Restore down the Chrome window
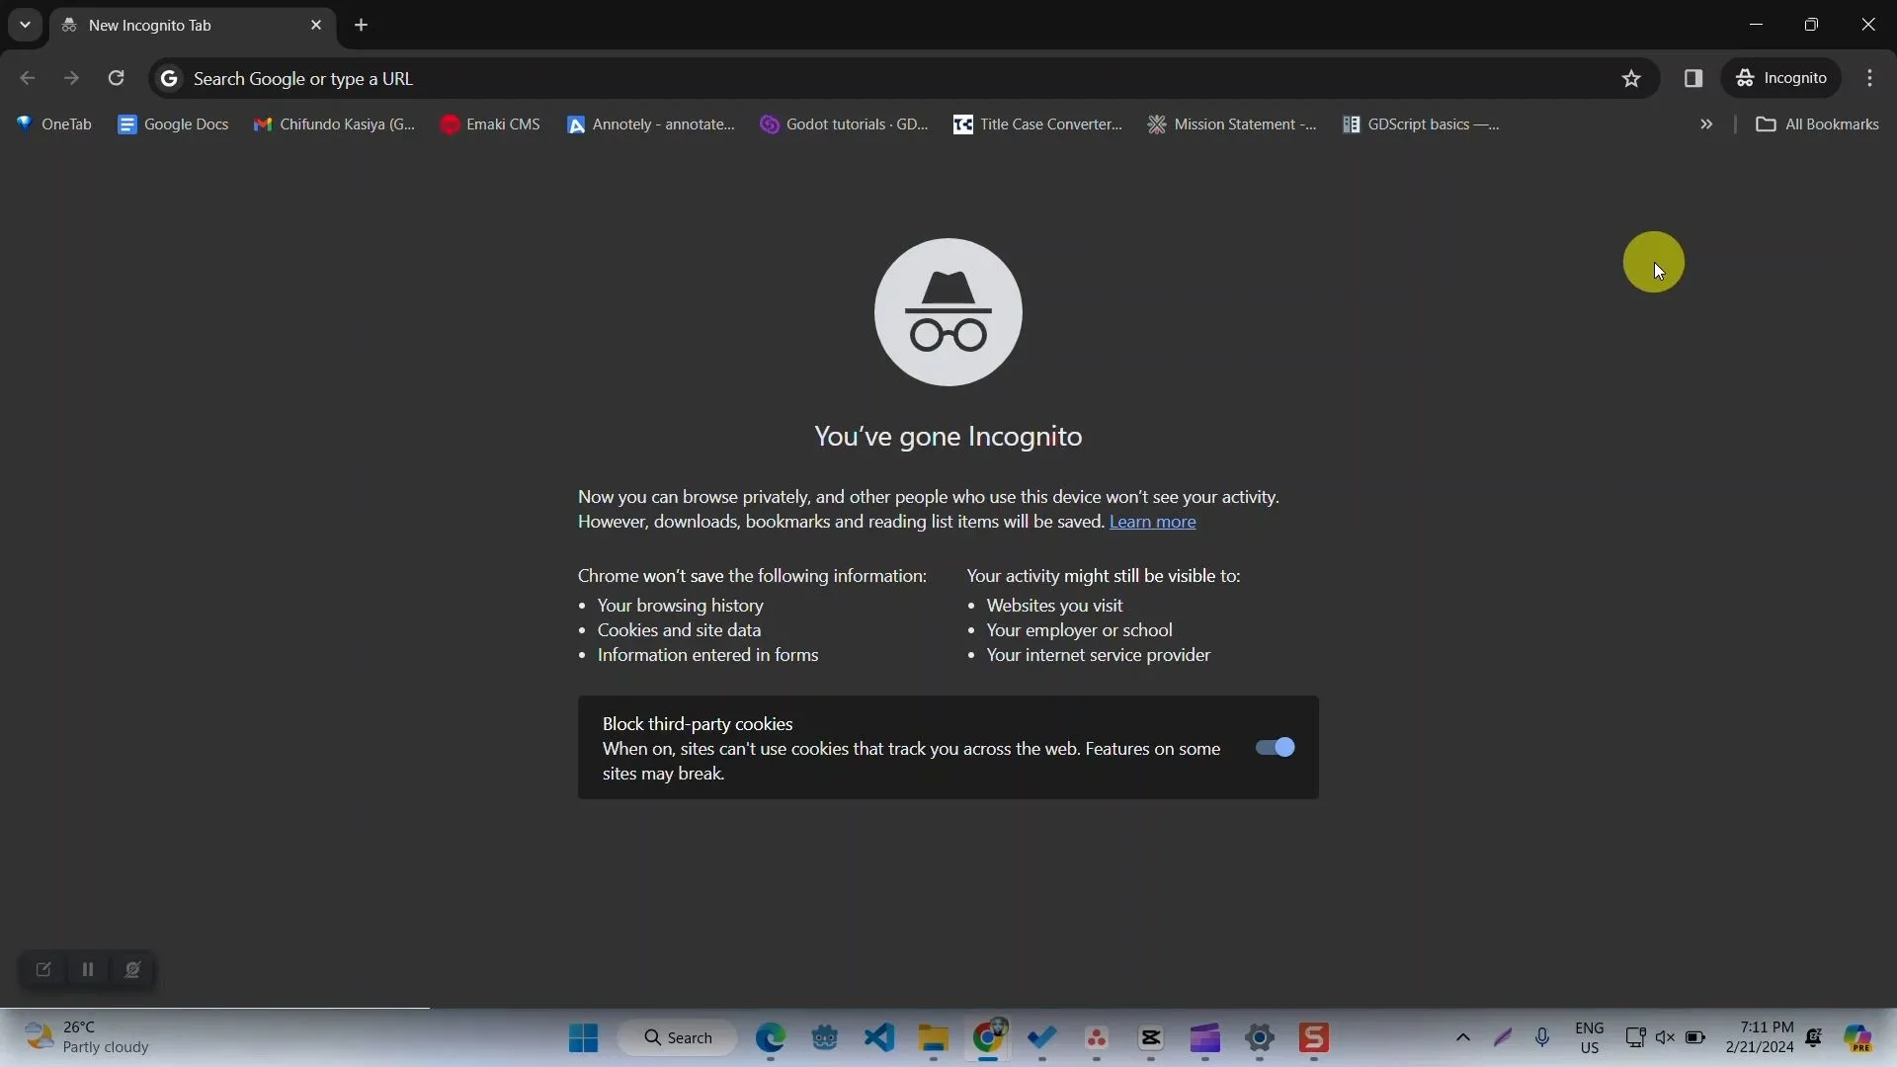The width and height of the screenshot is (1897, 1067). (x=1811, y=25)
